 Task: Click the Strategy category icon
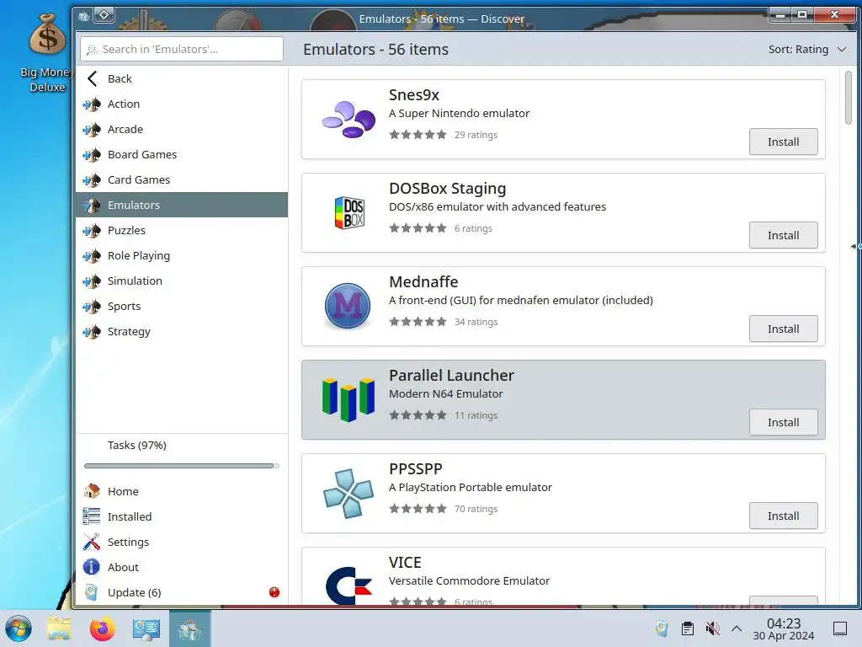[x=92, y=331]
